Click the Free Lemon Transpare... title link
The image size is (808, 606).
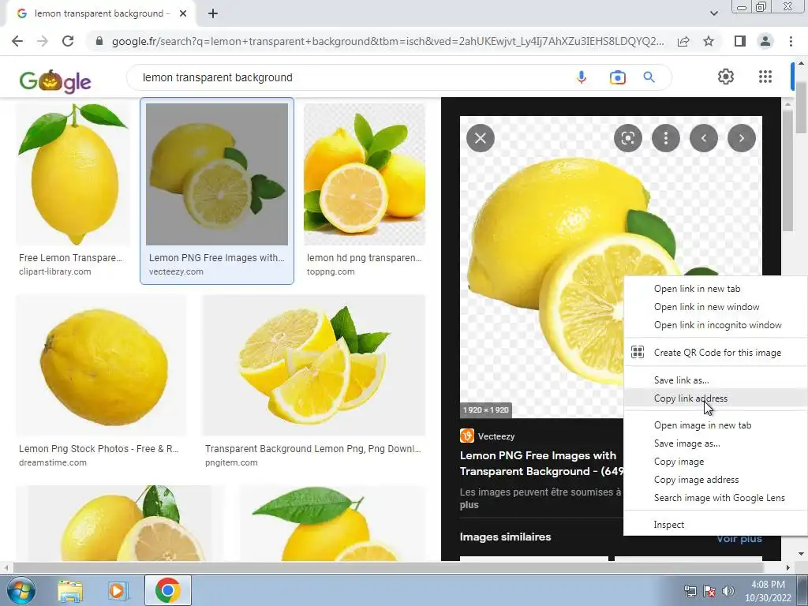point(70,258)
